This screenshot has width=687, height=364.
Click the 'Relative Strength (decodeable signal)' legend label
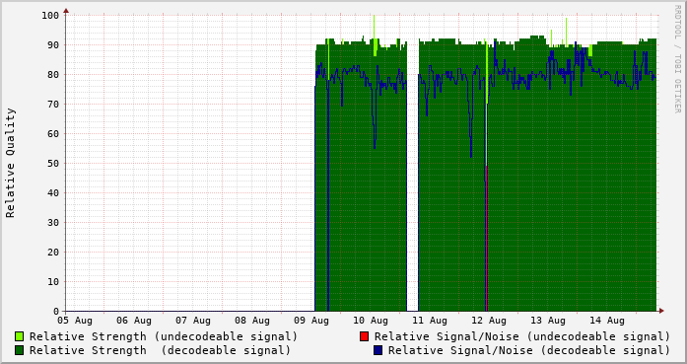160,351
